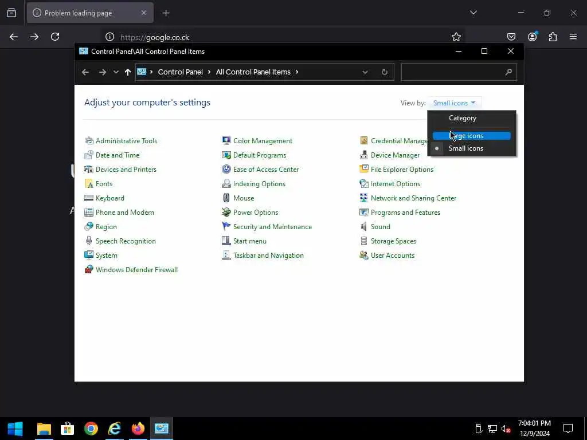
Task: Open the Color Management icon
Action: pos(226,141)
